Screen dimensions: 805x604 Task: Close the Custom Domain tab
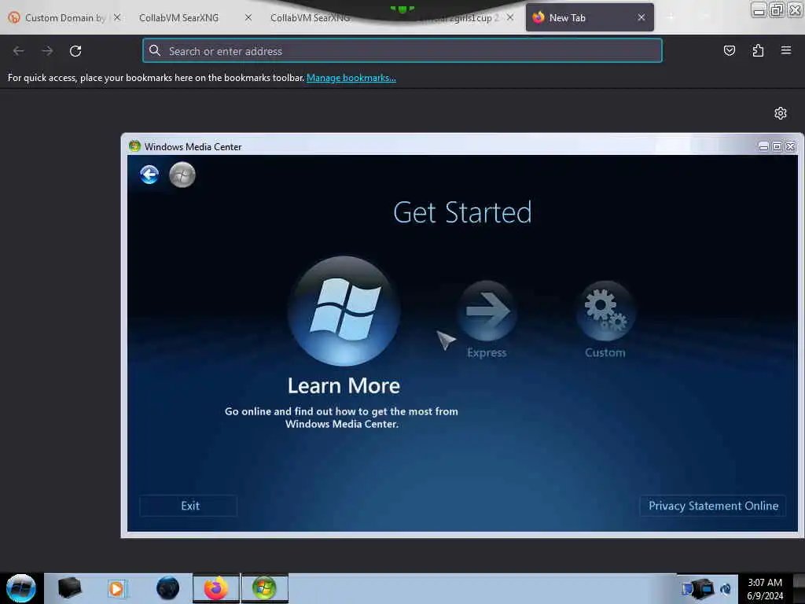[x=117, y=18]
